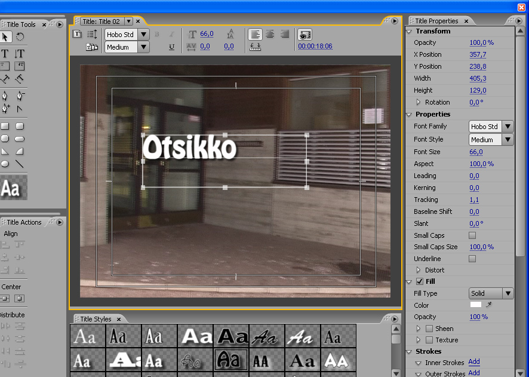Enable the Small Caps checkbox
Image resolution: width=529 pixels, height=377 pixels.
472,235
